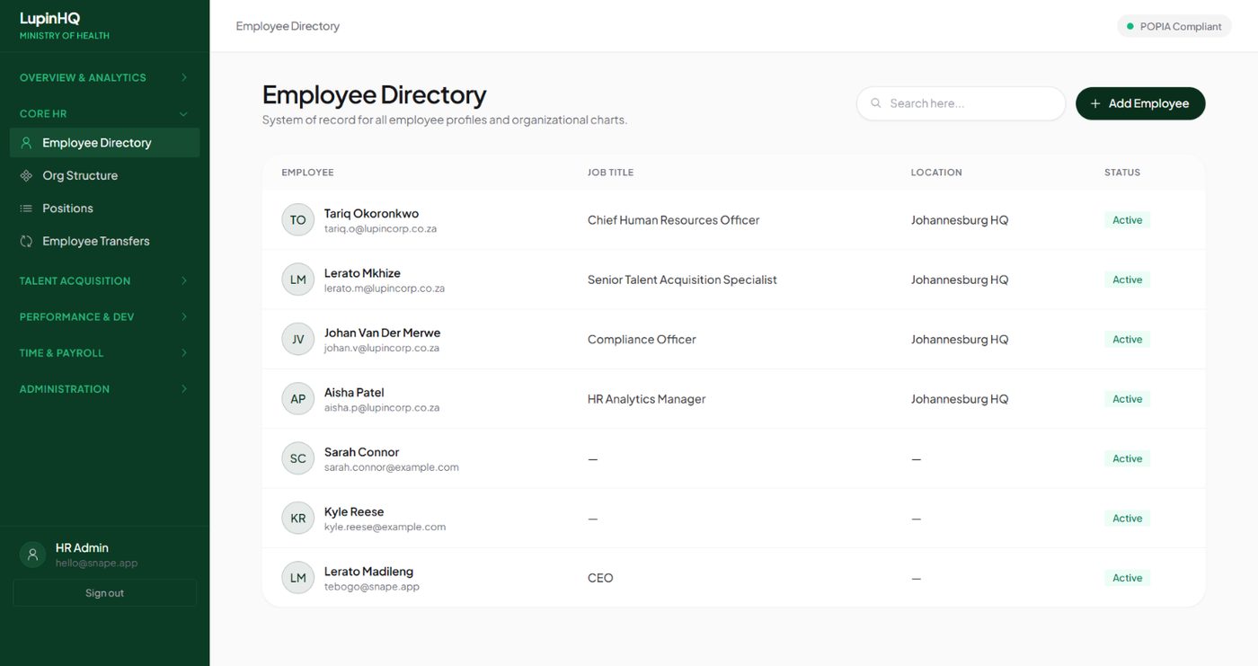Click Active status for Lerato Mkhize
The height and width of the screenshot is (666, 1258).
click(x=1128, y=280)
